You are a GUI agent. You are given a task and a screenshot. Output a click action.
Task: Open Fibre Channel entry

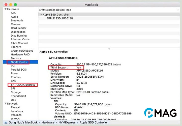[19, 43]
